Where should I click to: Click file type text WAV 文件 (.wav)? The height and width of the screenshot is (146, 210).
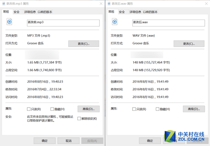pos(144,36)
